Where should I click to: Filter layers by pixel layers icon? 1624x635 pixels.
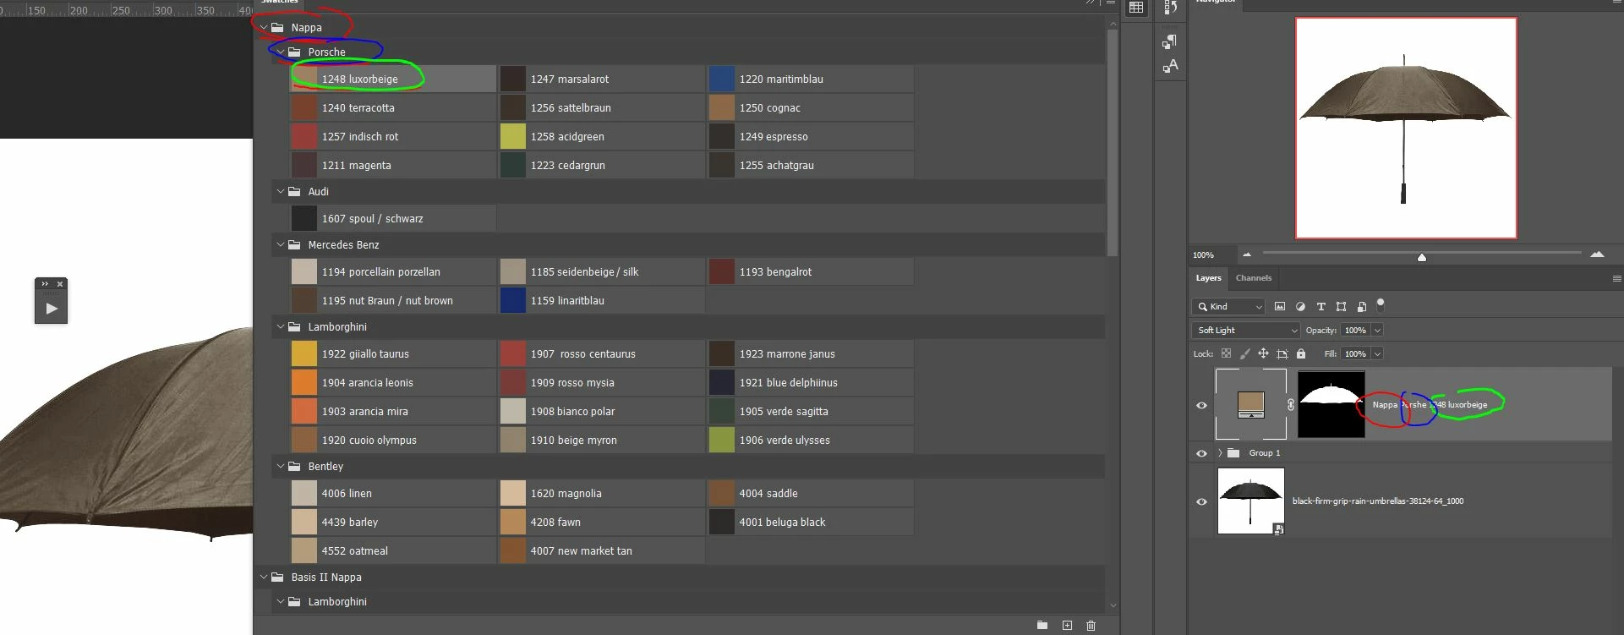pos(1279,306)
